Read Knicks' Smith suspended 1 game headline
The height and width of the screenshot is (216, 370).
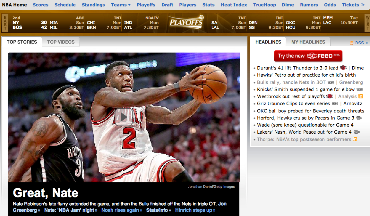pyautogui.click(x=306, y=89)
